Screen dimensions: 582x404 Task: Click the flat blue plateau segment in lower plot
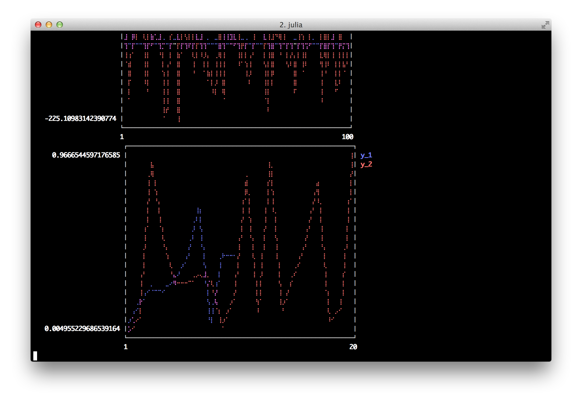pos(229,255)
